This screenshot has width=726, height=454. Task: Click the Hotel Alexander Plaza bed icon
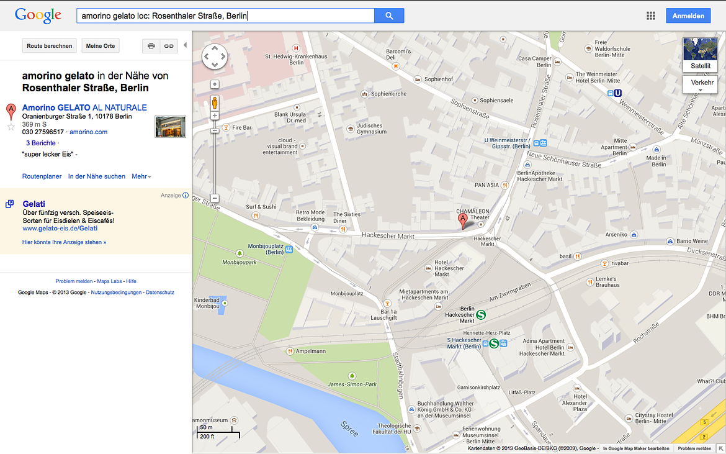576,388
